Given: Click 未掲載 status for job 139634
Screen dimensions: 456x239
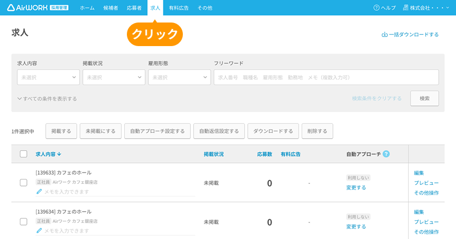Looking at the screenshot, I should pyautogui.click(x=211, y=222).
